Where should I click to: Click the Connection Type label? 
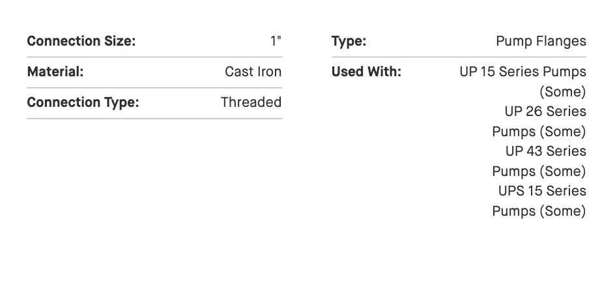pyautogui.click(x=83, y=102)
